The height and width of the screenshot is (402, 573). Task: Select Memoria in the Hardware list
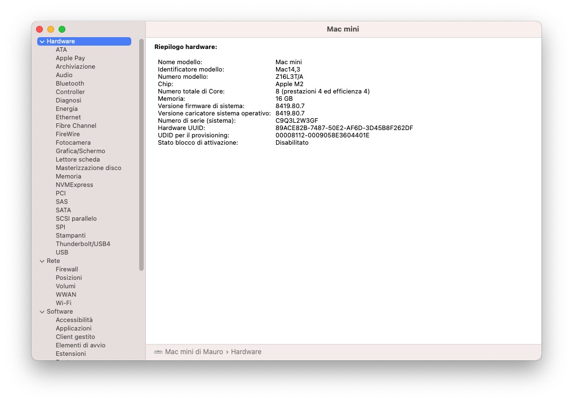click(68, 176)
